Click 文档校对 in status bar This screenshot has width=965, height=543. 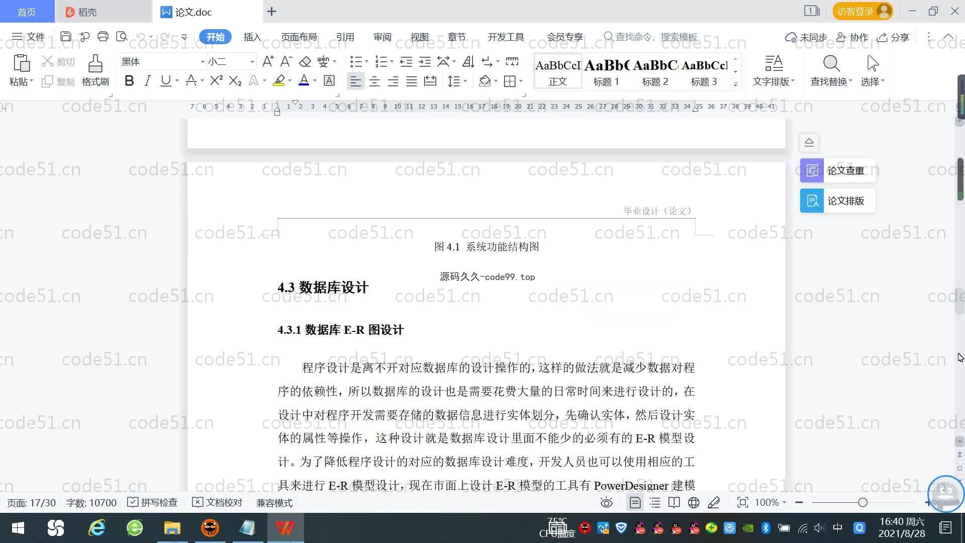pos(218,502)
